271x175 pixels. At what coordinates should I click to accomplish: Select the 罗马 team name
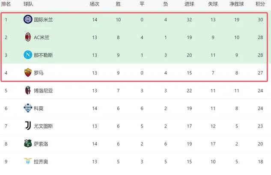click(x=39, y=73)
